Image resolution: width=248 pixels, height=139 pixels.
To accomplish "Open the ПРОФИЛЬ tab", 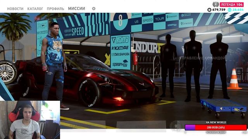I will [55, 8].
